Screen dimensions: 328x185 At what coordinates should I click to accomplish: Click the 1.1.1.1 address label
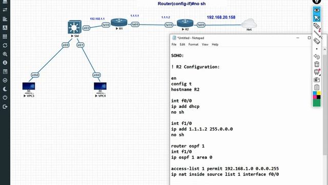[x=134, y=16]
